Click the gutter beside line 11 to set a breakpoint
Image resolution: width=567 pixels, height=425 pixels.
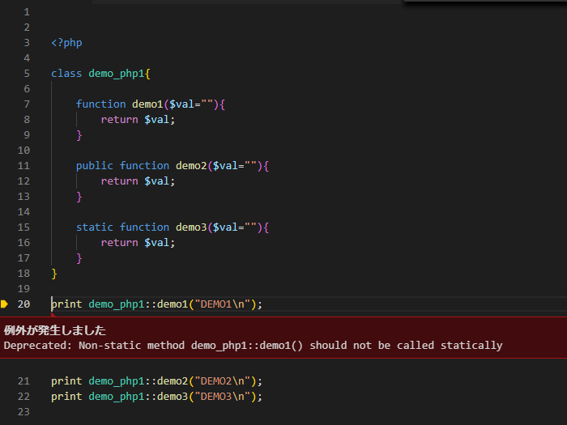click(4, 165)
